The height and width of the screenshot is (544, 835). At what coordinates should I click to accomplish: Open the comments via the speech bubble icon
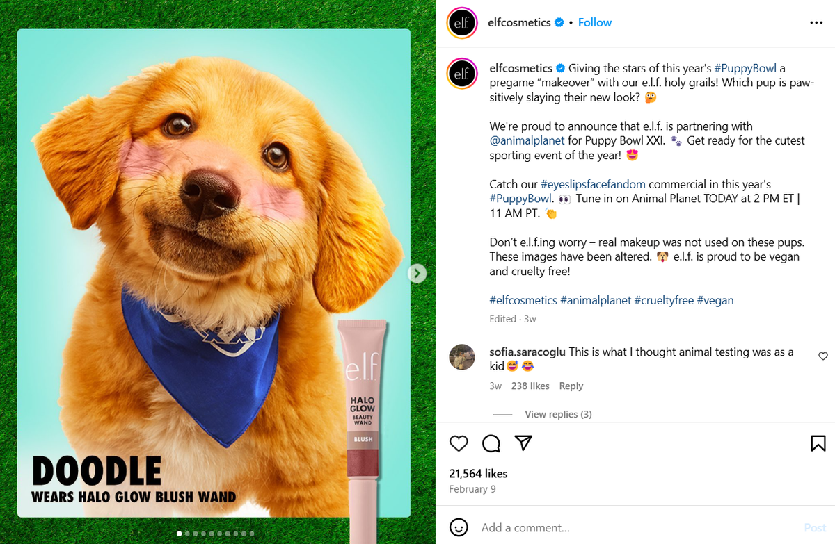(x=491, y=443)
